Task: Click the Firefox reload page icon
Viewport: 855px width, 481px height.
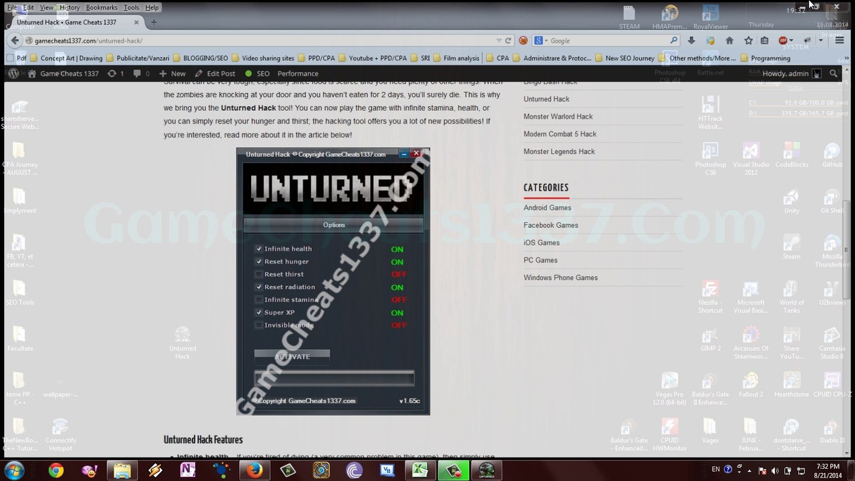Action: [x=508, y=41]
